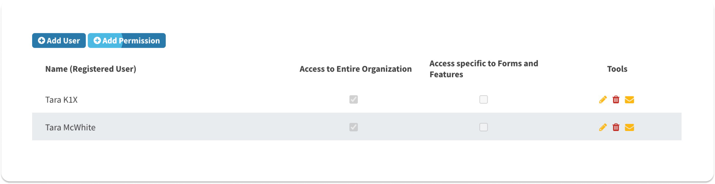Image resolution: width=715 pixels, height=184 pixels.
Task: Click the Name (Registered User) column header
Action: click(91, 69)
